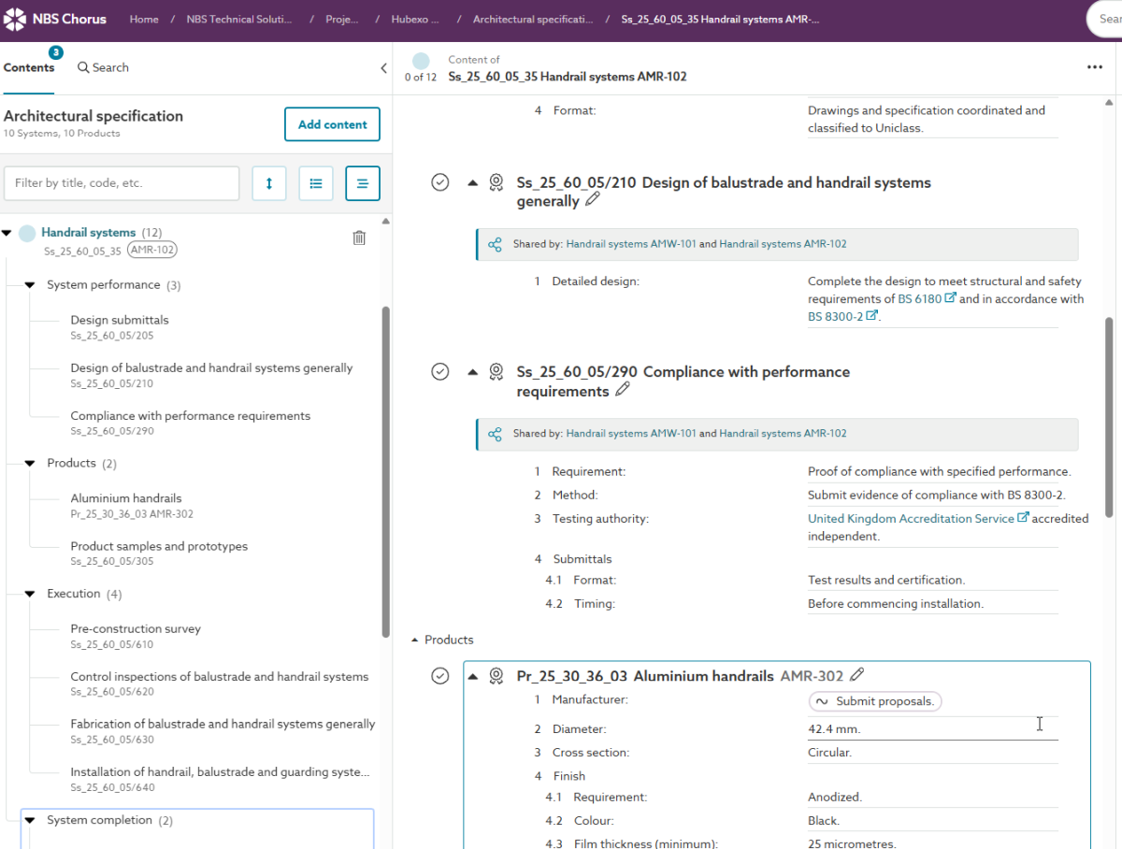Collapse System completion group
This screenshot has width=1122, height=849.
pos(30,821)
